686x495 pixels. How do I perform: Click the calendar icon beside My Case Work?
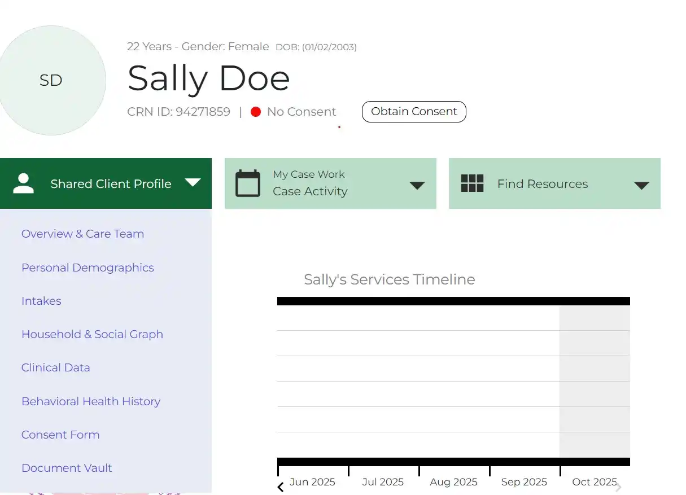tap(248, 183)
